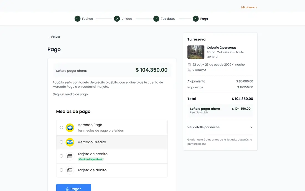Select the Mercado Pago radio button
This screenshot has height=191, width=305.
62,127
